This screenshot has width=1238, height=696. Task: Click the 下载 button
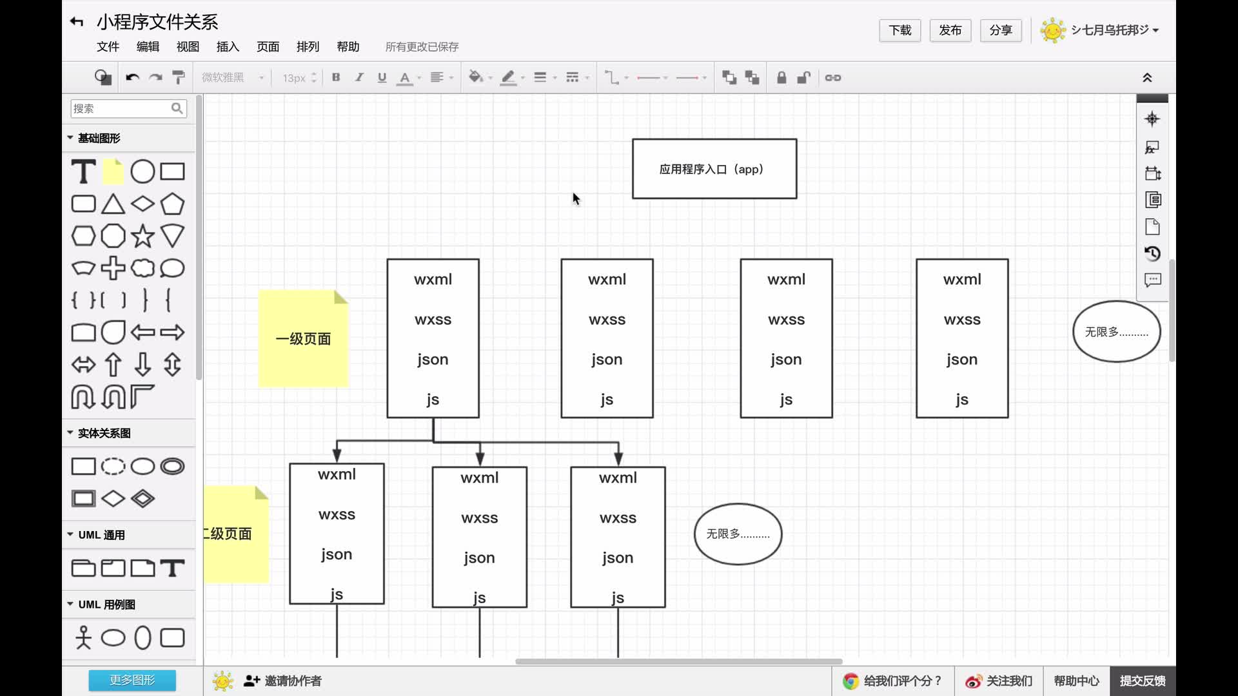pyautogui.click(x=899, y=30)
